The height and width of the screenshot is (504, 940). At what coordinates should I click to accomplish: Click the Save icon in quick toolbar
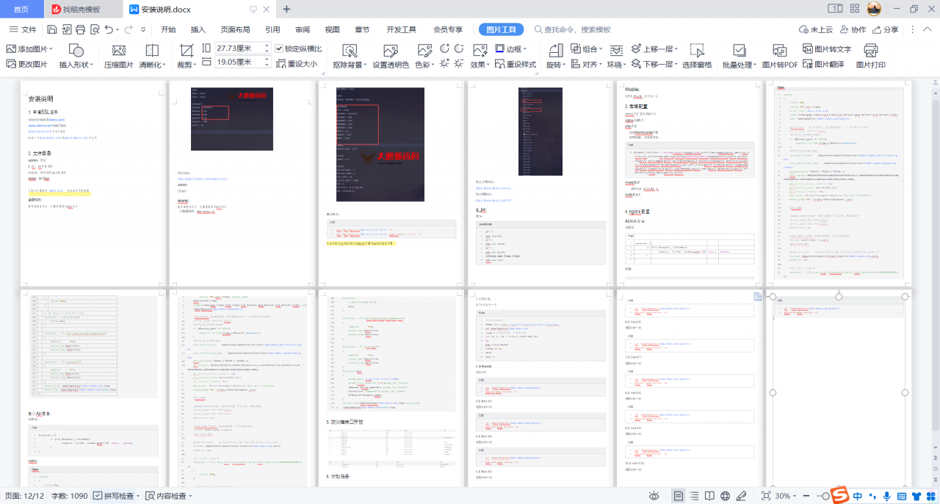click(52, 29)
